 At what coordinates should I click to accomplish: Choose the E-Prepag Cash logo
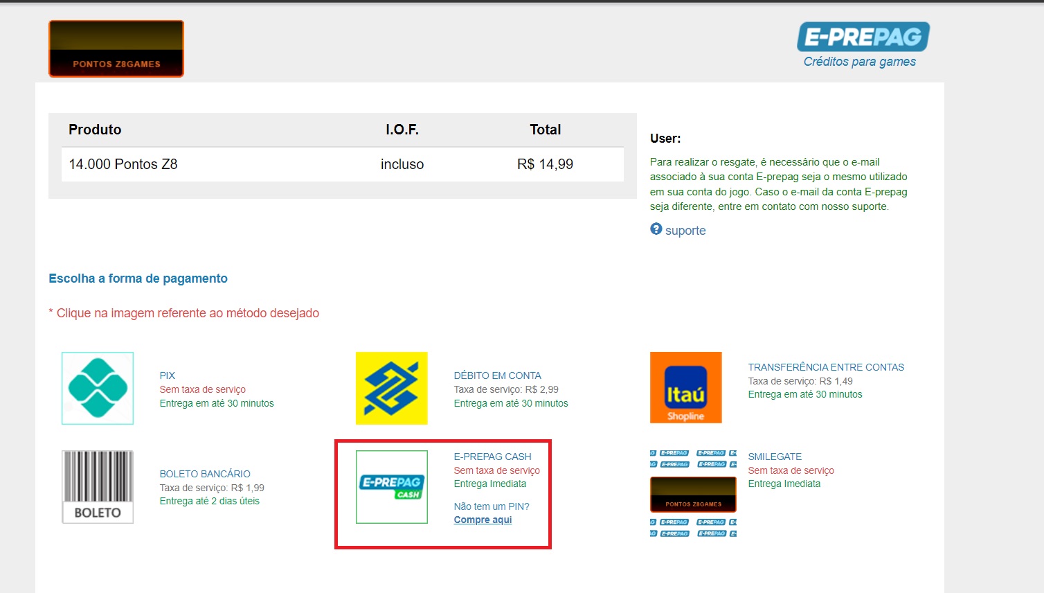click(392, 487)
